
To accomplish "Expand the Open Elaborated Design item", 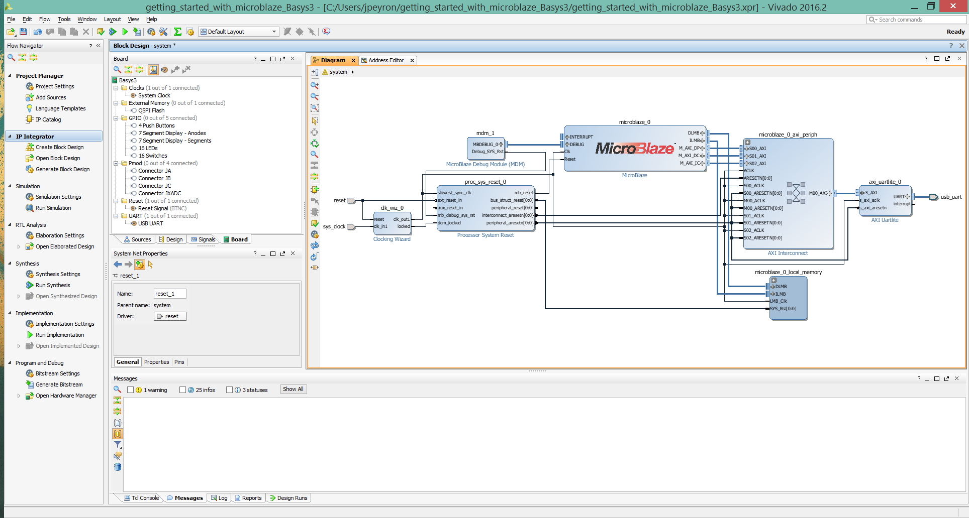I will click(19, 246).
